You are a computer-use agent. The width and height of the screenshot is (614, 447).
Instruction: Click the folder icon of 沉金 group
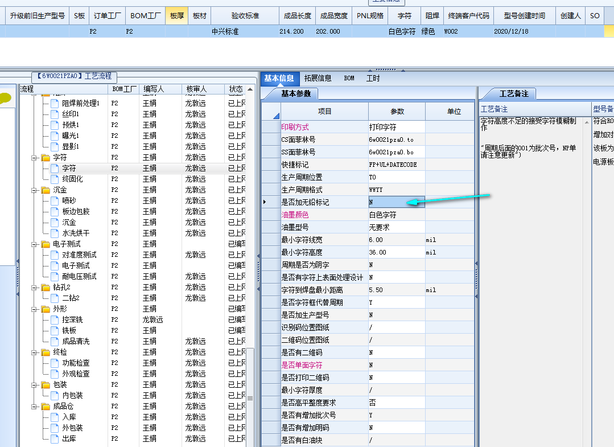coord(46,190)
